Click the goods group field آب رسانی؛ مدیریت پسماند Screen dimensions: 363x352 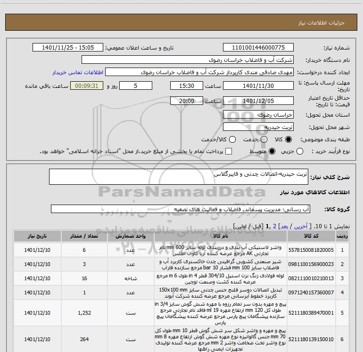click(x=181, y=209)
